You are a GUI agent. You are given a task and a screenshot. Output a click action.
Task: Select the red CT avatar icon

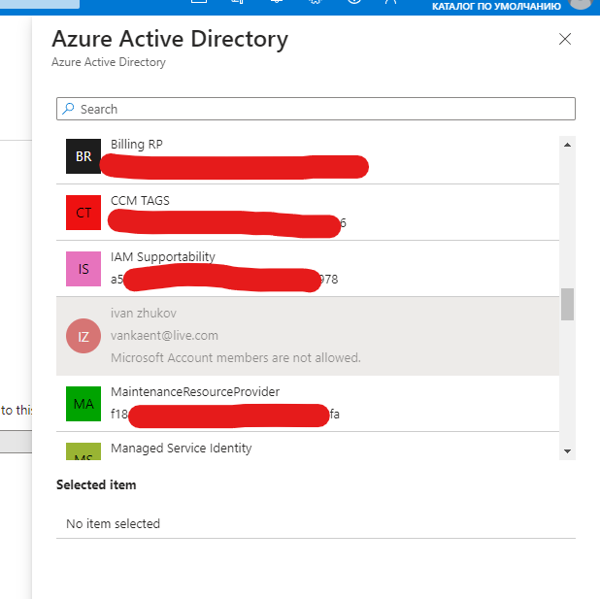tap(83, 213)
